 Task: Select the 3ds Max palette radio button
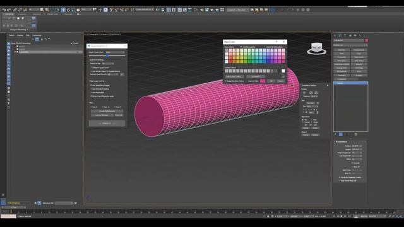[x=241, y=47]
